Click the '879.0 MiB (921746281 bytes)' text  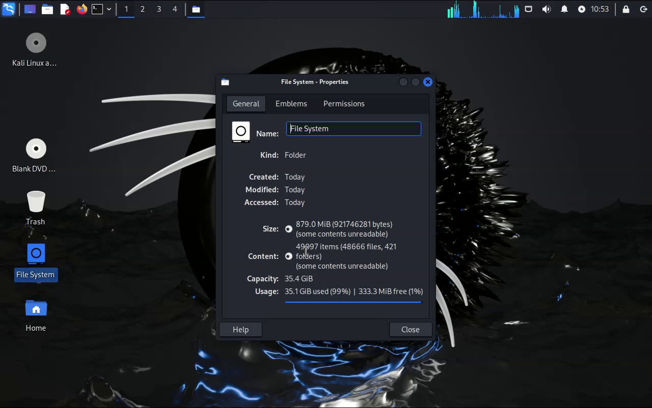point(344,224)
